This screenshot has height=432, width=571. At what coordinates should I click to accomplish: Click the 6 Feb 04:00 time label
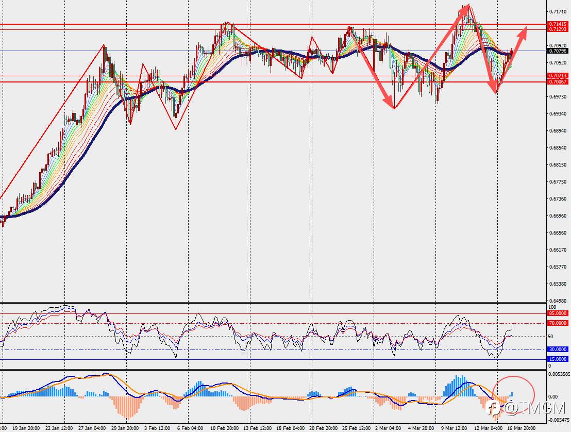(191, 428)
